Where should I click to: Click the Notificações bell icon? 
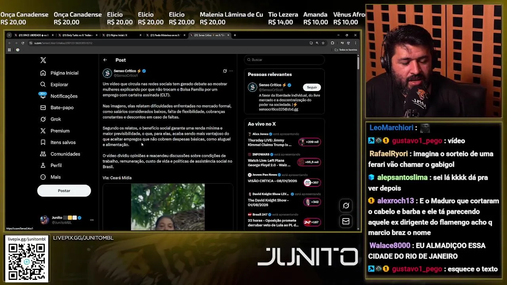click(x=43, y=96)
